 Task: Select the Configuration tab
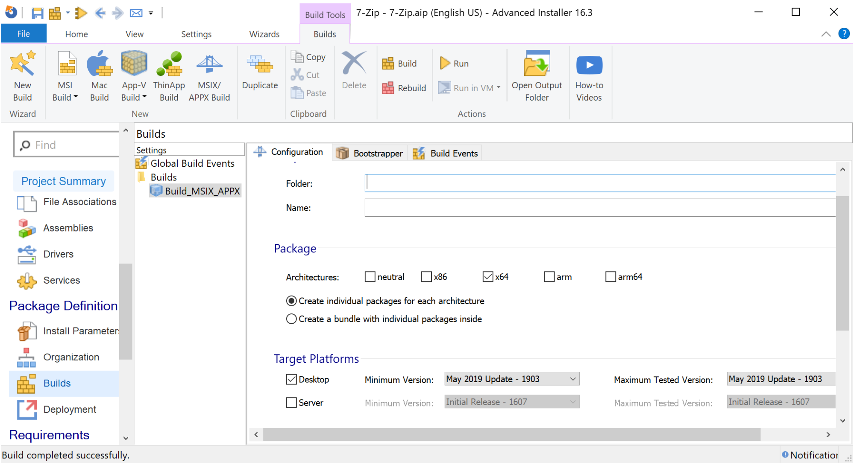coord(289,152)
